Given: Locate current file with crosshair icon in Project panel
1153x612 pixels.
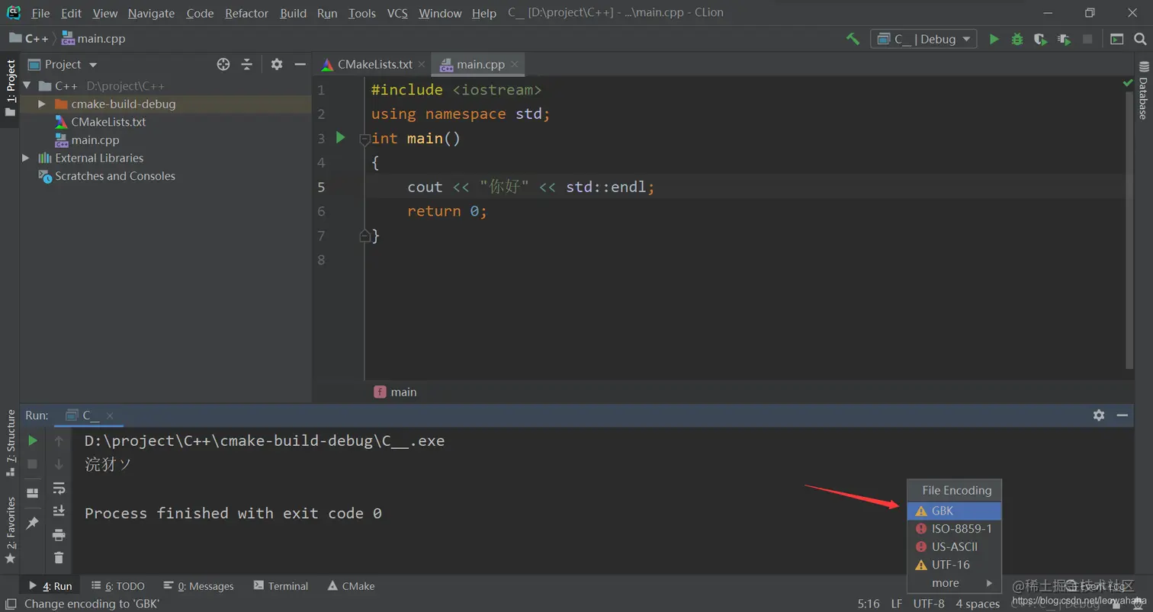Looking at the screenshot, I should [x=223, y=65].
